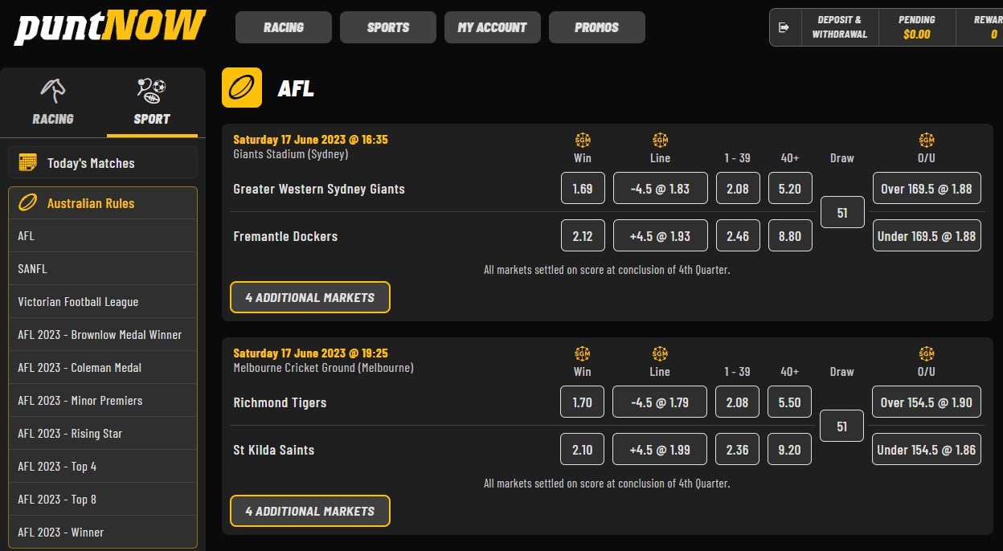Select Over 154.5 @ 1.90

point(927,402)
